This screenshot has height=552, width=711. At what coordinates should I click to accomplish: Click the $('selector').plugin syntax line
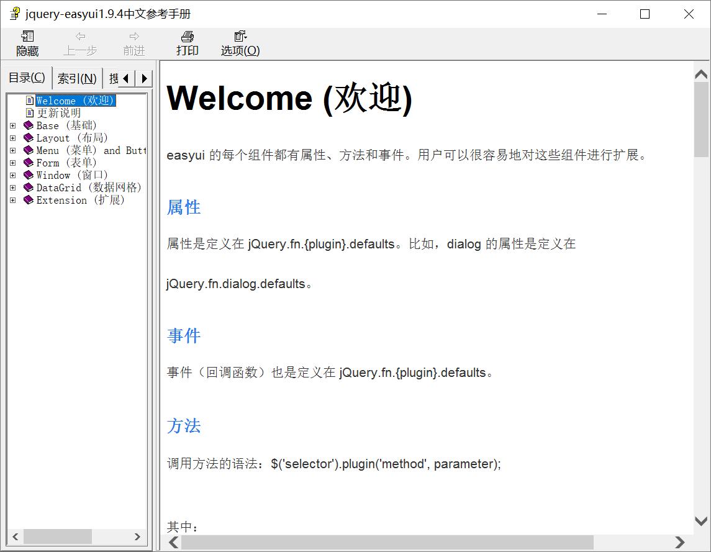click(x=333, y=464)
